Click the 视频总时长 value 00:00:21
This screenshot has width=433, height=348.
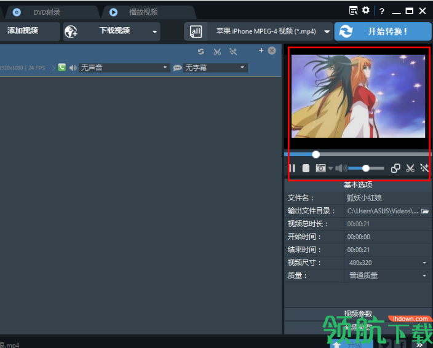tap(359, 224)
